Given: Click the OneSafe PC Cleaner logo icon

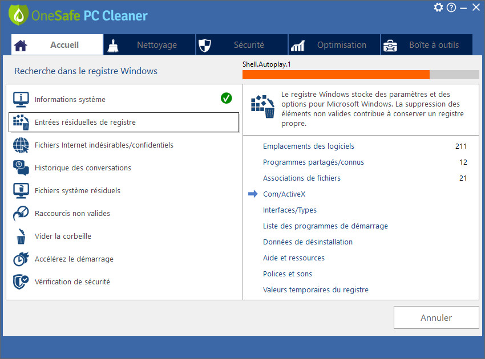Looking at the screenshot, I should point(19,15).
